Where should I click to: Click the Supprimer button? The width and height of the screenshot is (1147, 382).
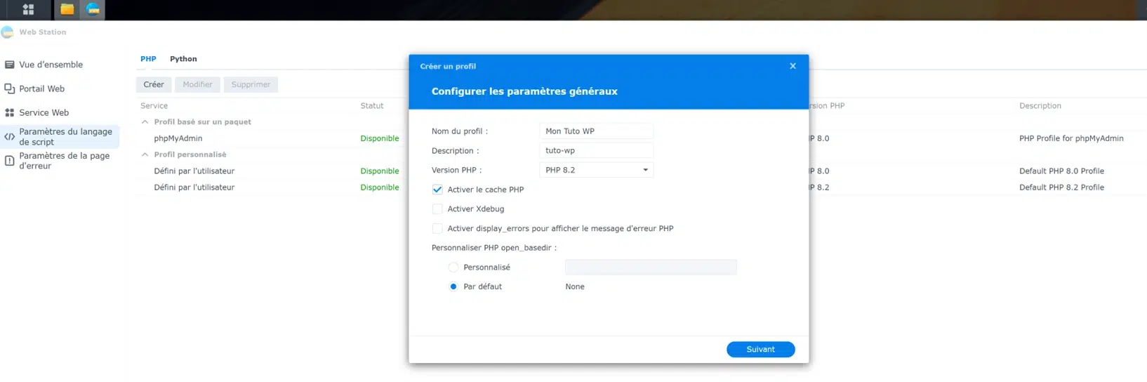[251, 84]
